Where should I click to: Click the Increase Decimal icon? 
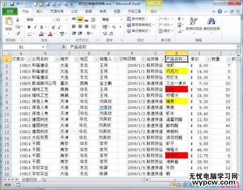pos(104,34)
